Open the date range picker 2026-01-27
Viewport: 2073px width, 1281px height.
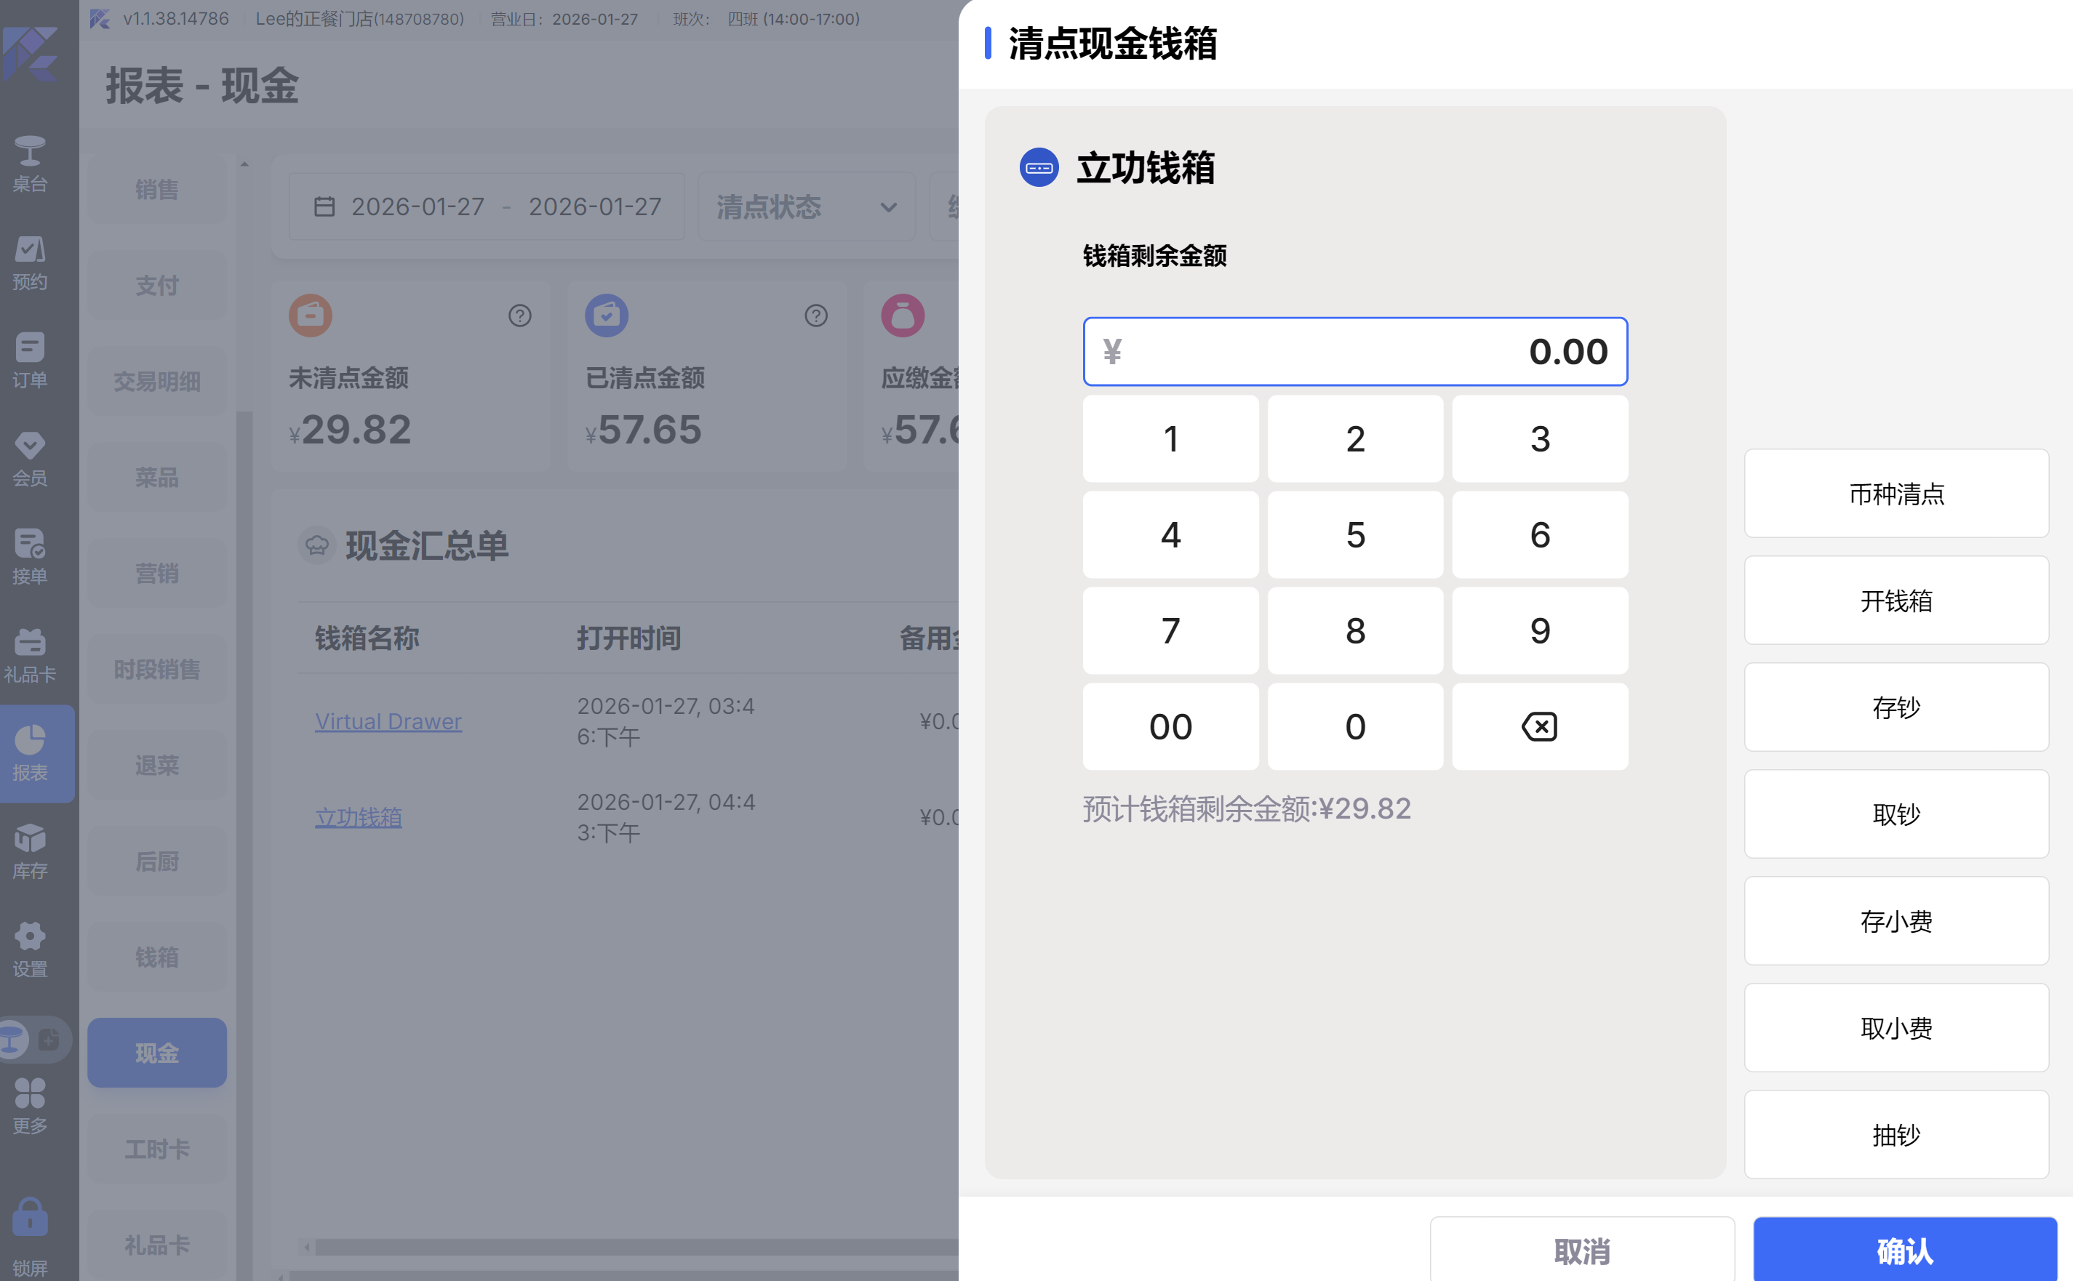(x=487, y=206)
